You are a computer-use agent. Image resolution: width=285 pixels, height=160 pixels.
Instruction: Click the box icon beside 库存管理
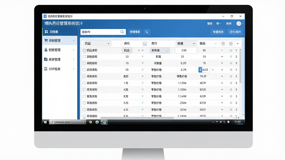pos(46,59)
